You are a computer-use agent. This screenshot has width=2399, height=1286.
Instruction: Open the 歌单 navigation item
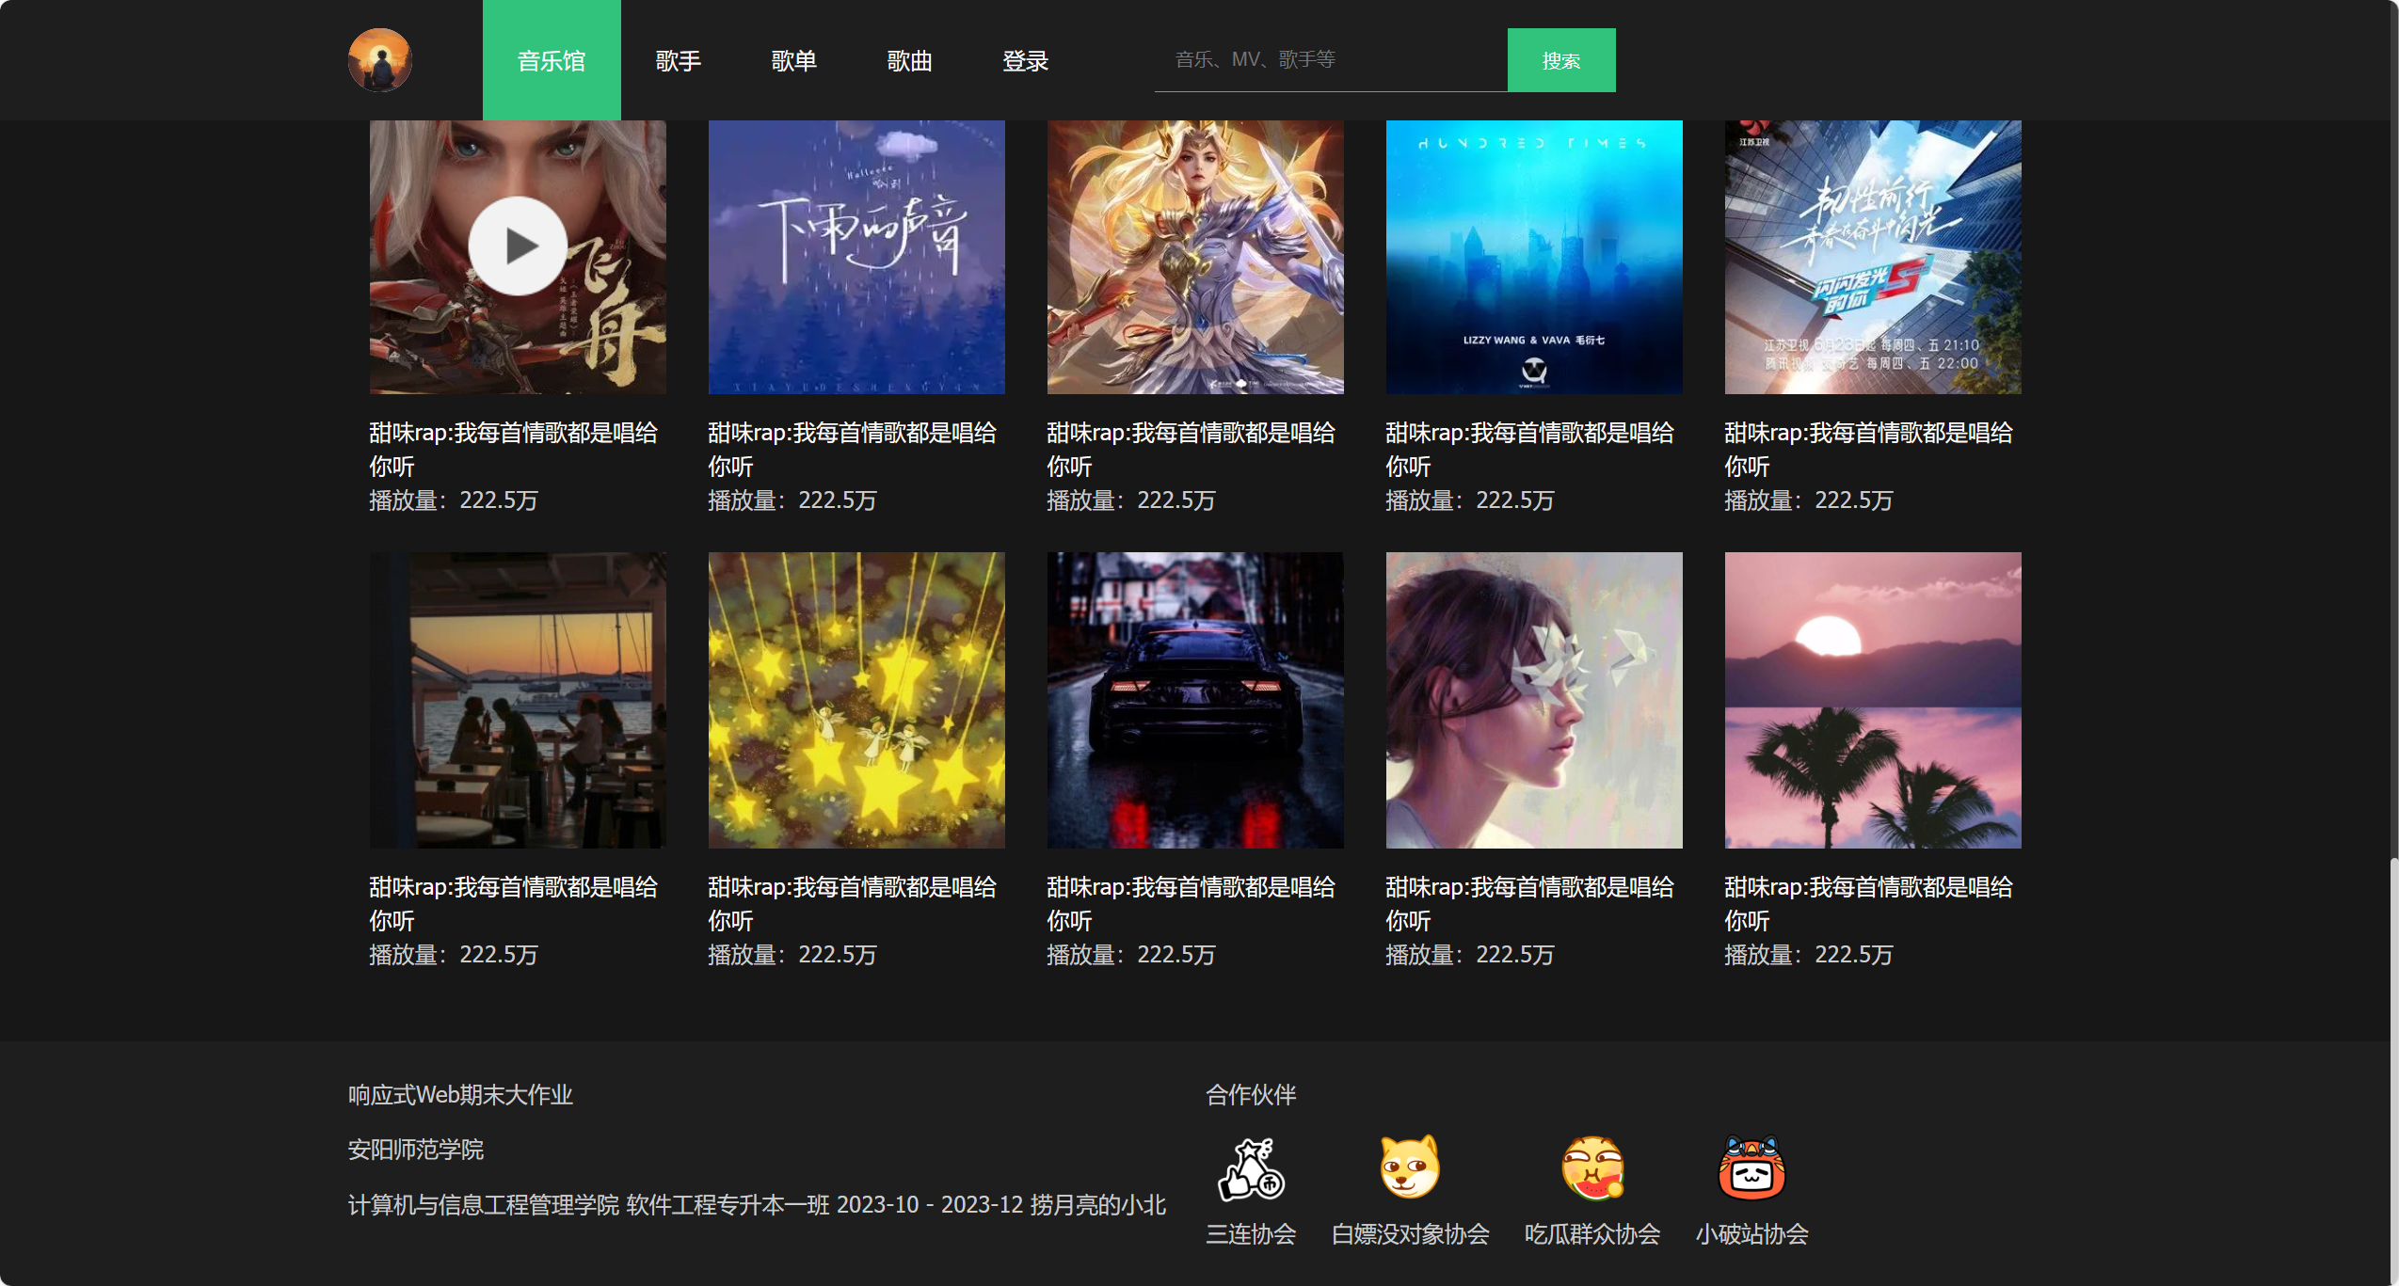click(x=793, y=61)
